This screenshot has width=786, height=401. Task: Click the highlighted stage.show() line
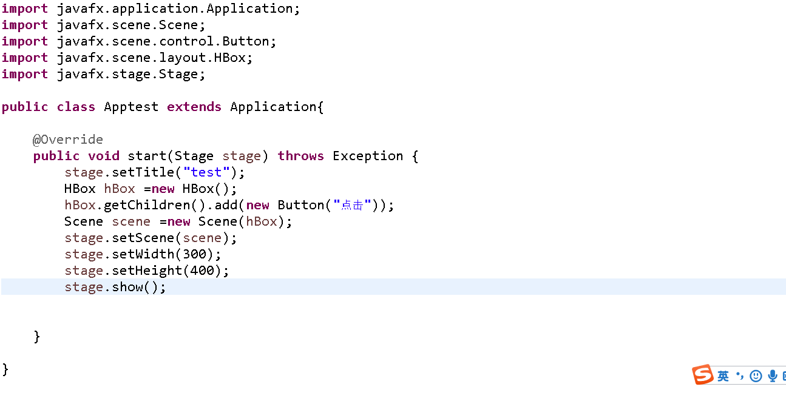pyautogui.click(x=115, y=286)
